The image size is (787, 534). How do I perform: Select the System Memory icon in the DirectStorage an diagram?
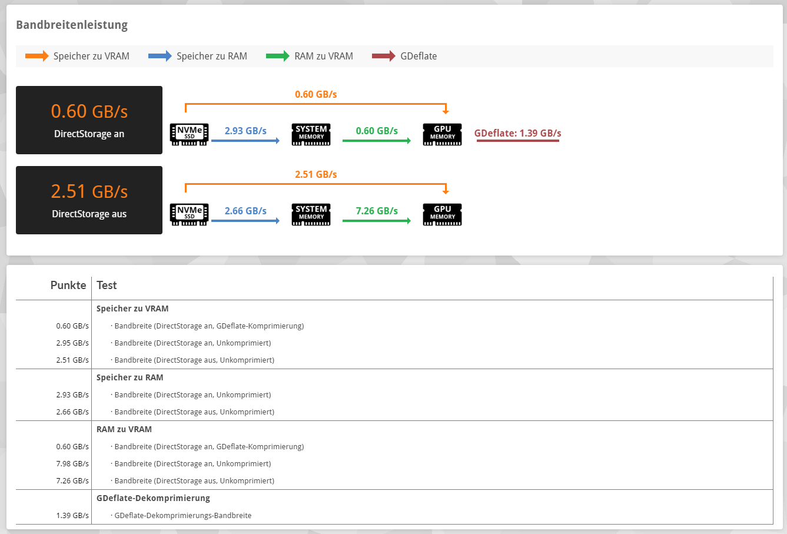(x=311, y=134)
